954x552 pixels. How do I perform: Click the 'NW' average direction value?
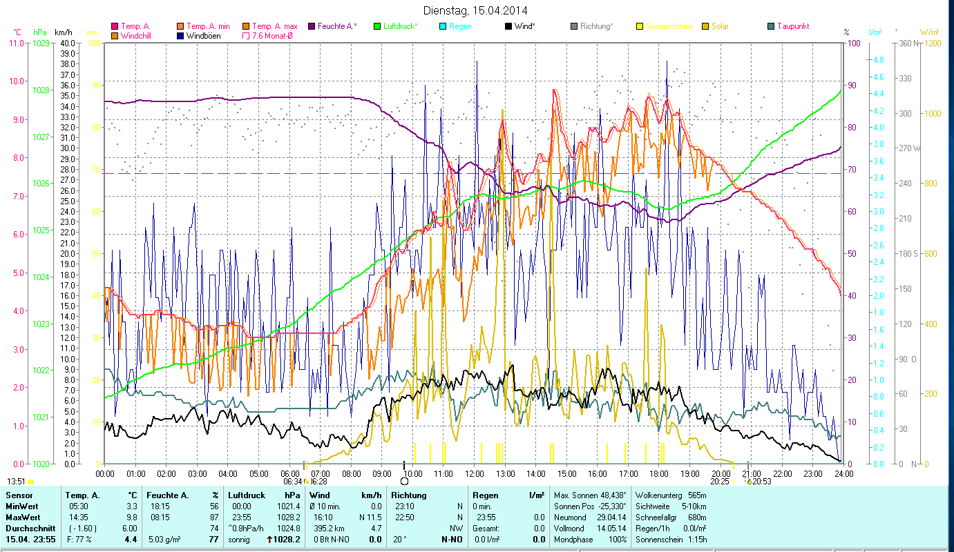(x=456, y=529)
